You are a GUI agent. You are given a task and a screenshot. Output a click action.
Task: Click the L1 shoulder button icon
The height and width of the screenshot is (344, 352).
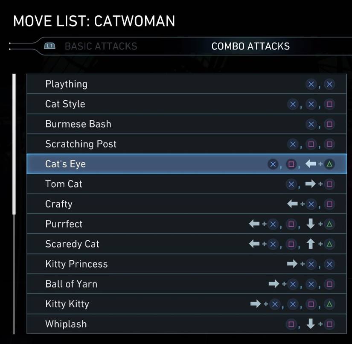coord(50,46)
